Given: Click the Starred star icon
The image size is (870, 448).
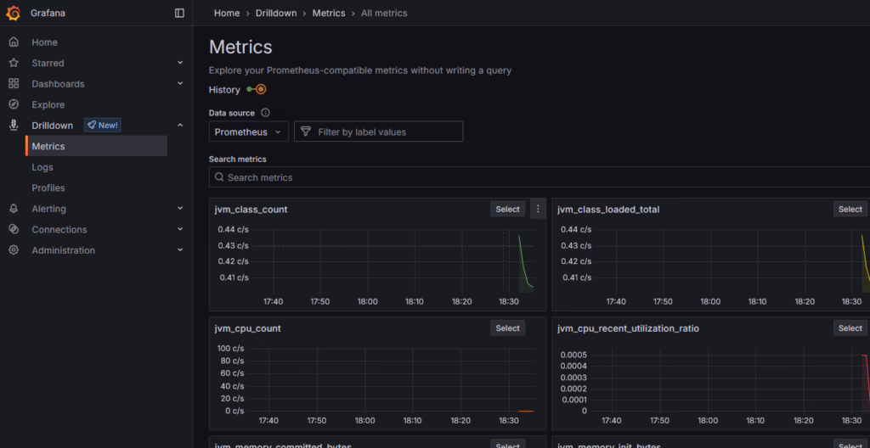Looking at the screenshot, I should click(x=14, y=63).
